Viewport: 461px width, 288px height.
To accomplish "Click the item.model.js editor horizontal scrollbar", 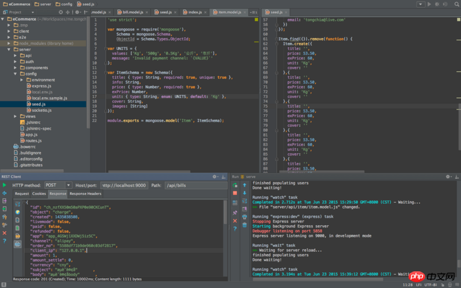I will [x=149, y=171].
